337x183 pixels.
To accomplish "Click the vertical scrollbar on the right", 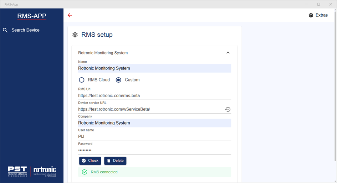I will [335, 86].
